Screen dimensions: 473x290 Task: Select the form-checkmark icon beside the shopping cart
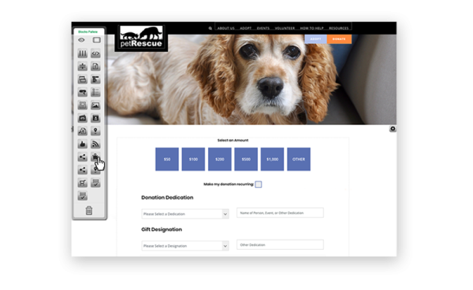tap(95, 183)
